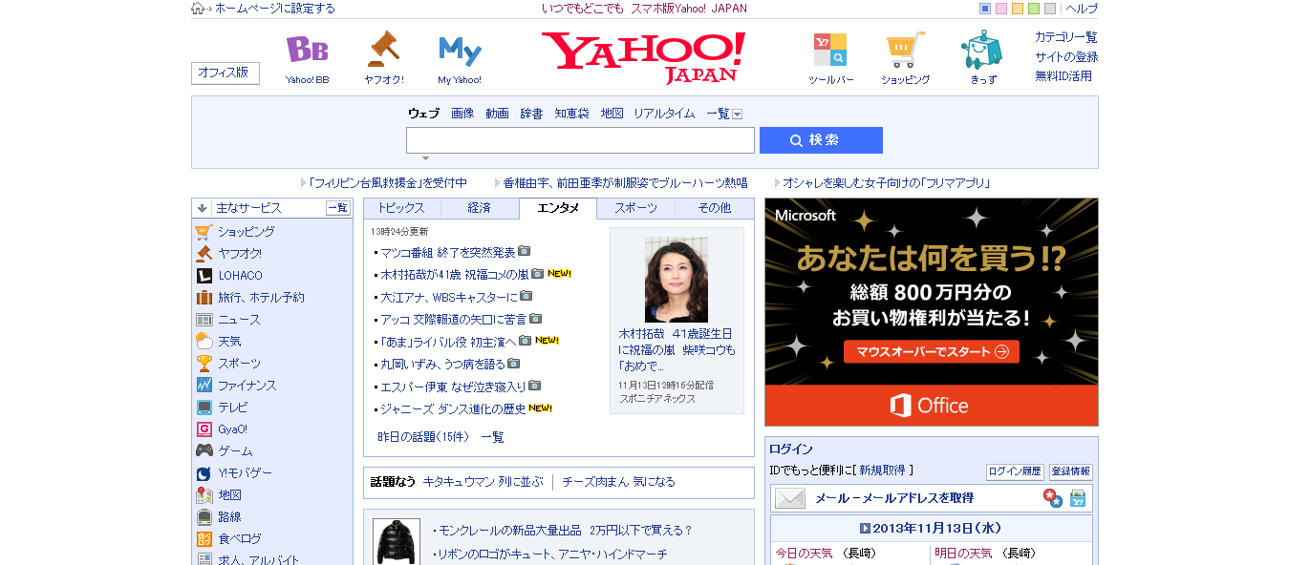Click the 路線 train icon
The height and width of the screenshot is (565, 1289).
coord(204,517)
